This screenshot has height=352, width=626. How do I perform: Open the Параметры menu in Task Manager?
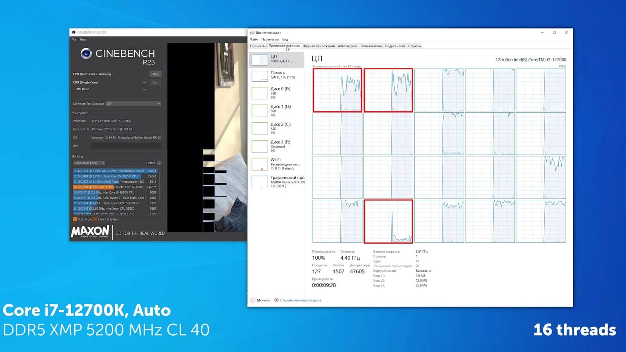tap(270, 40)
